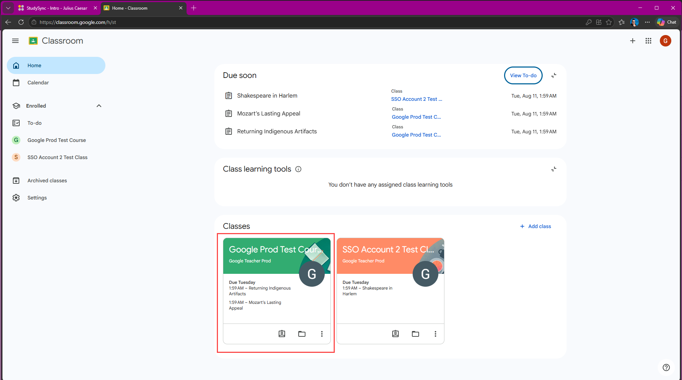Open browser profile picture icon
The image size is (682, 380).
(x=634, y=22)
